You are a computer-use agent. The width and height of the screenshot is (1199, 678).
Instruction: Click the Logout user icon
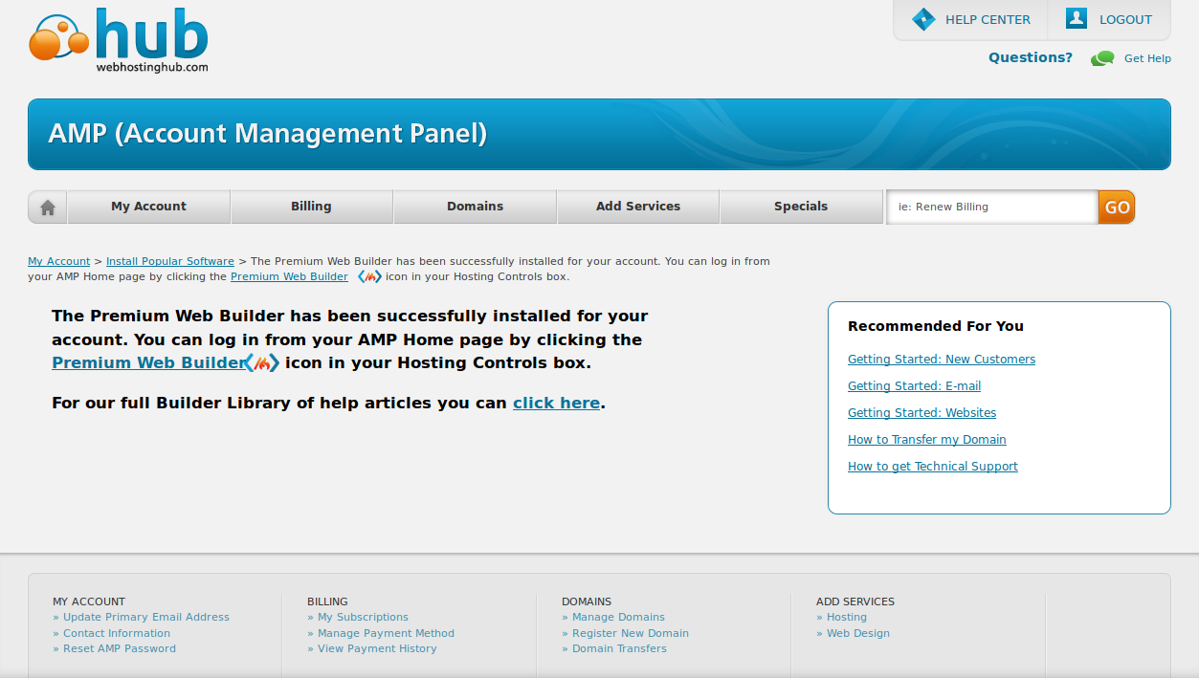[1077, 19]
